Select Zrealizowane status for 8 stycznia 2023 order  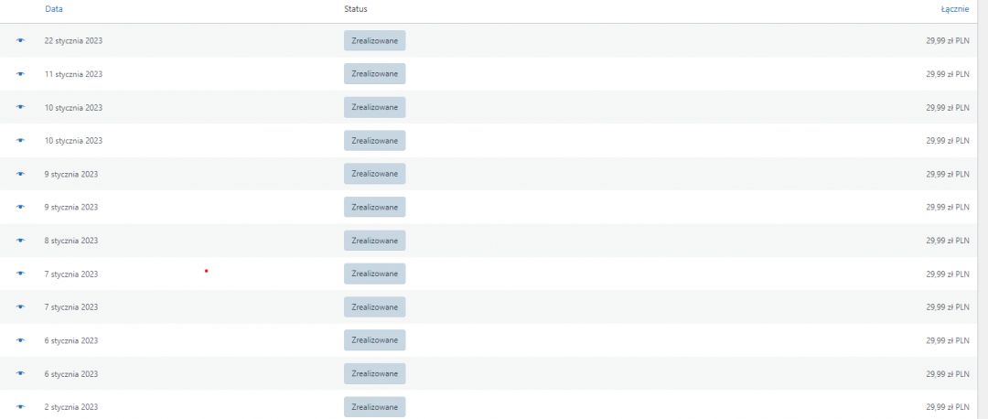coord(374,241)
